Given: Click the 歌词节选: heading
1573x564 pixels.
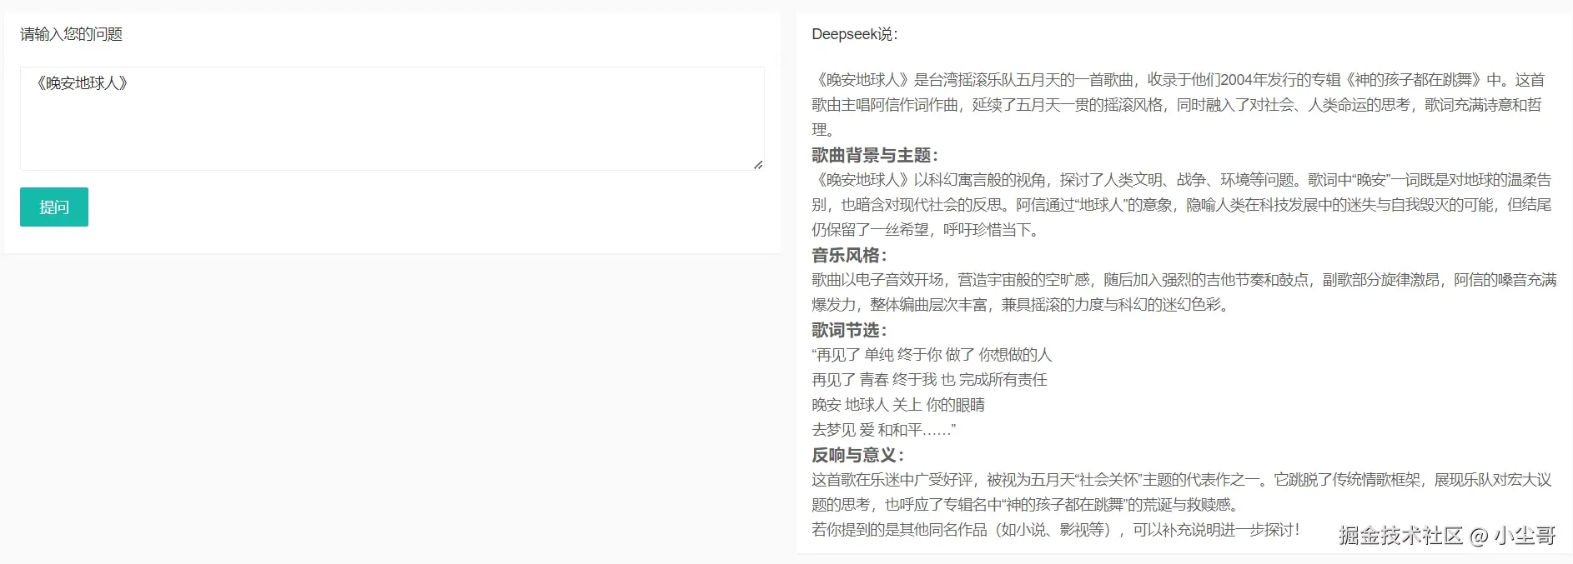Looking at the screenshot, I should click(849, 330).
